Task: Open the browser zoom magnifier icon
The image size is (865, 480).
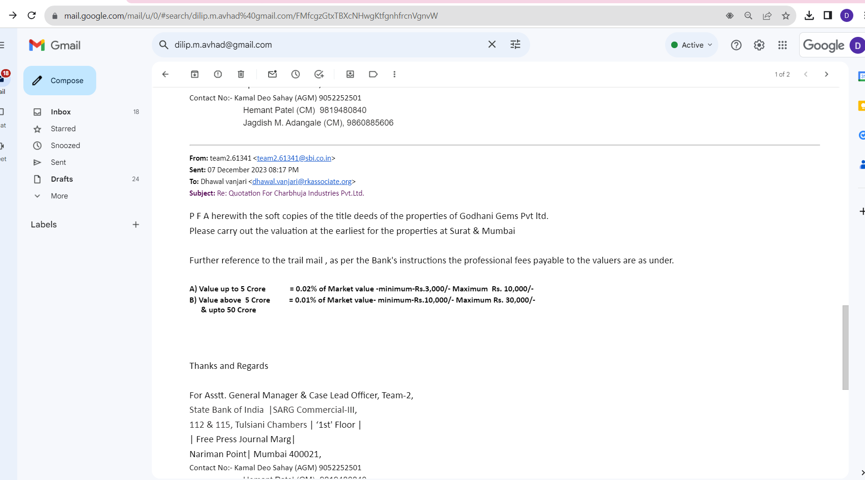Action: point(748,16)
